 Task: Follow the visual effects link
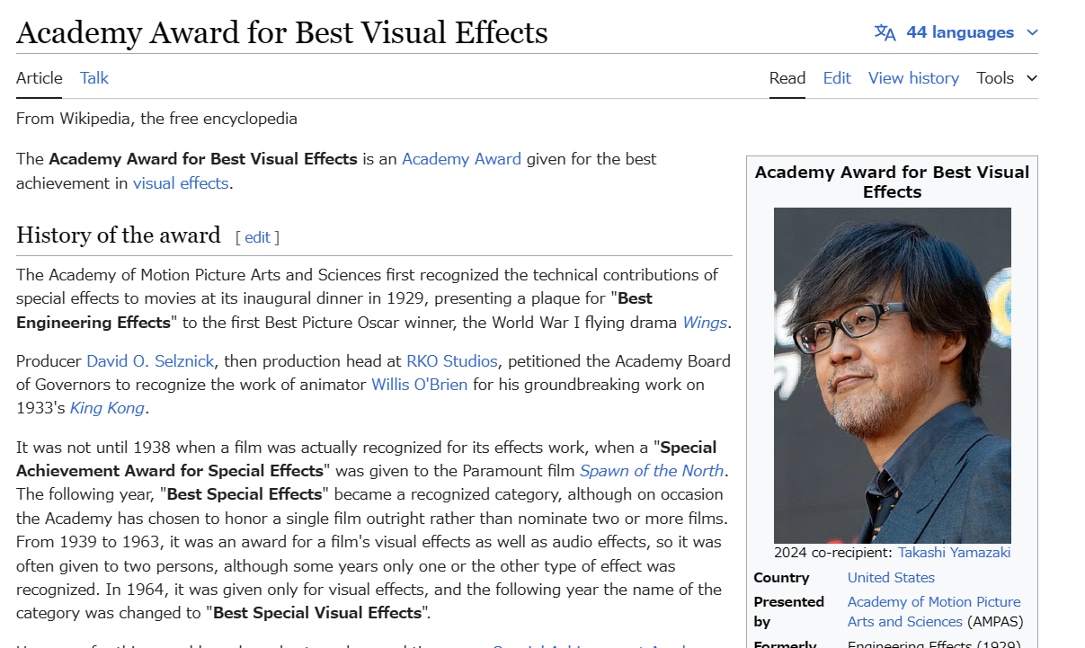(x=181, y=183)
